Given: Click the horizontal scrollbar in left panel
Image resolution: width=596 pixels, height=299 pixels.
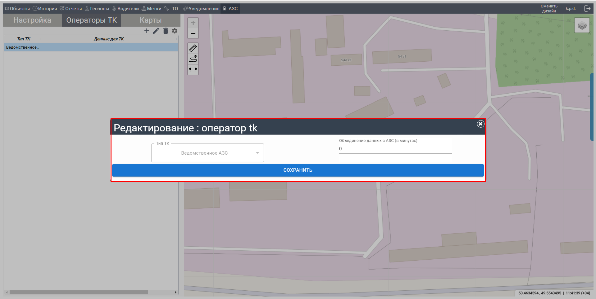Looking at the screenshot, I should (x=79, y=292).
